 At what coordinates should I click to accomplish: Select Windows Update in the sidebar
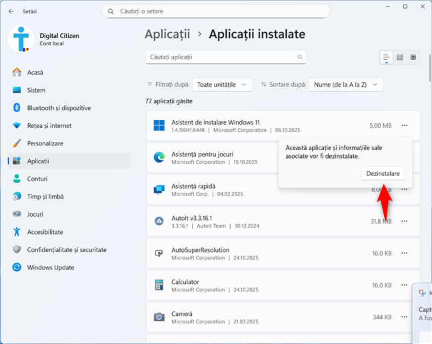[x=69, y=267]
